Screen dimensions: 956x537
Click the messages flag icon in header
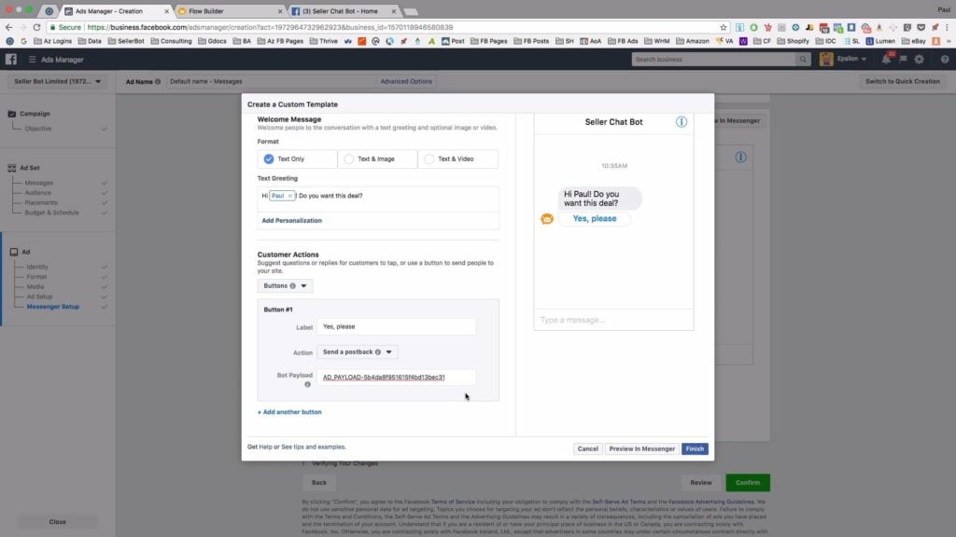click(x=903, y=59)
